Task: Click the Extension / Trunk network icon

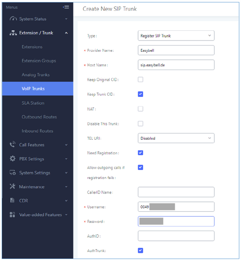Action: 13,33
